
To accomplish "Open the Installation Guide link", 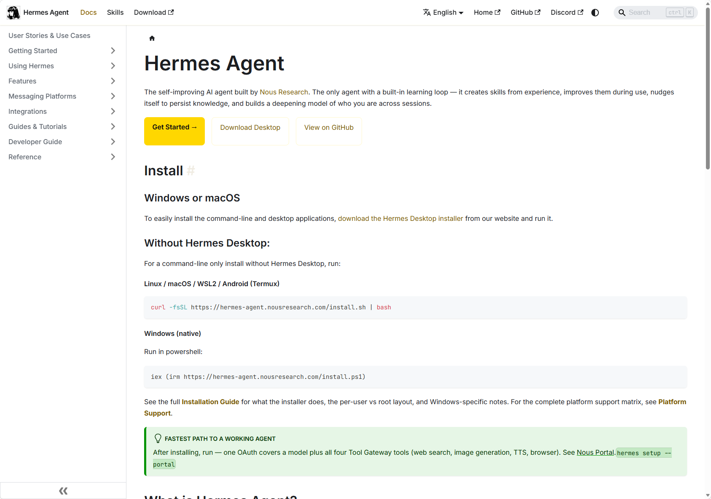I will tap(210, 402).
